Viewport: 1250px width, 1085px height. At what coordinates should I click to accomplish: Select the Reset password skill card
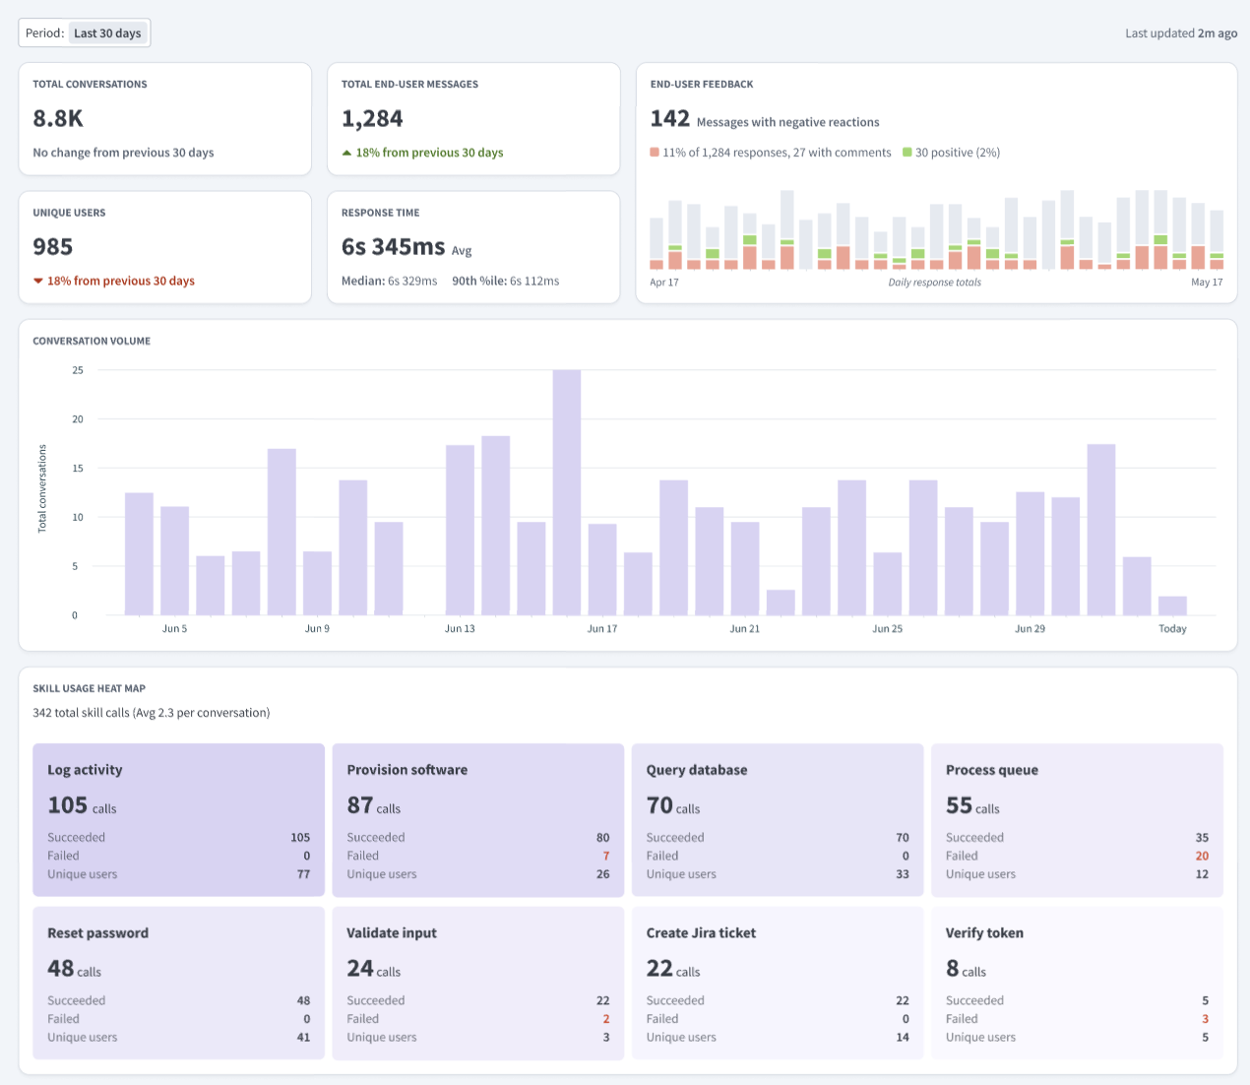pos(179,983)
